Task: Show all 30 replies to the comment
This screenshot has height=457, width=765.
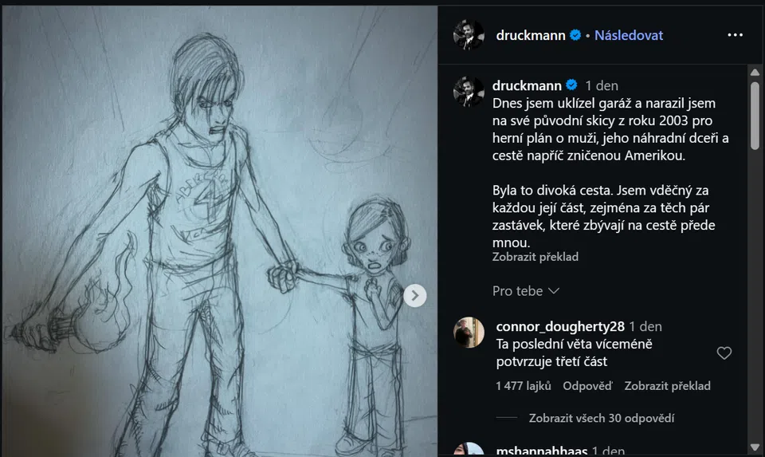Action: click(x=602, y=418)
